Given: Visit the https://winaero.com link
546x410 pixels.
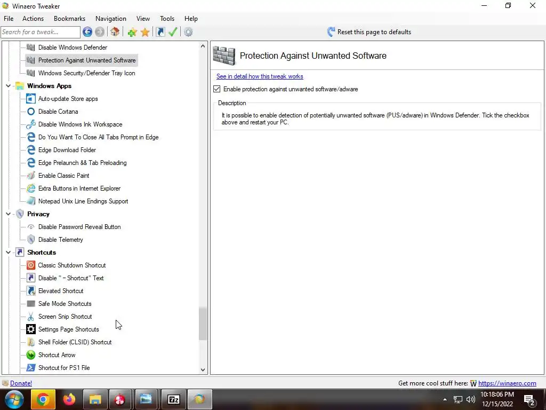Looking at the screenshot, I should click(x=507, y=383).
